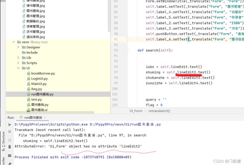Click the Python file icon of bookBorrow.py
Screen dimensions: 244x165
[29, 73]
